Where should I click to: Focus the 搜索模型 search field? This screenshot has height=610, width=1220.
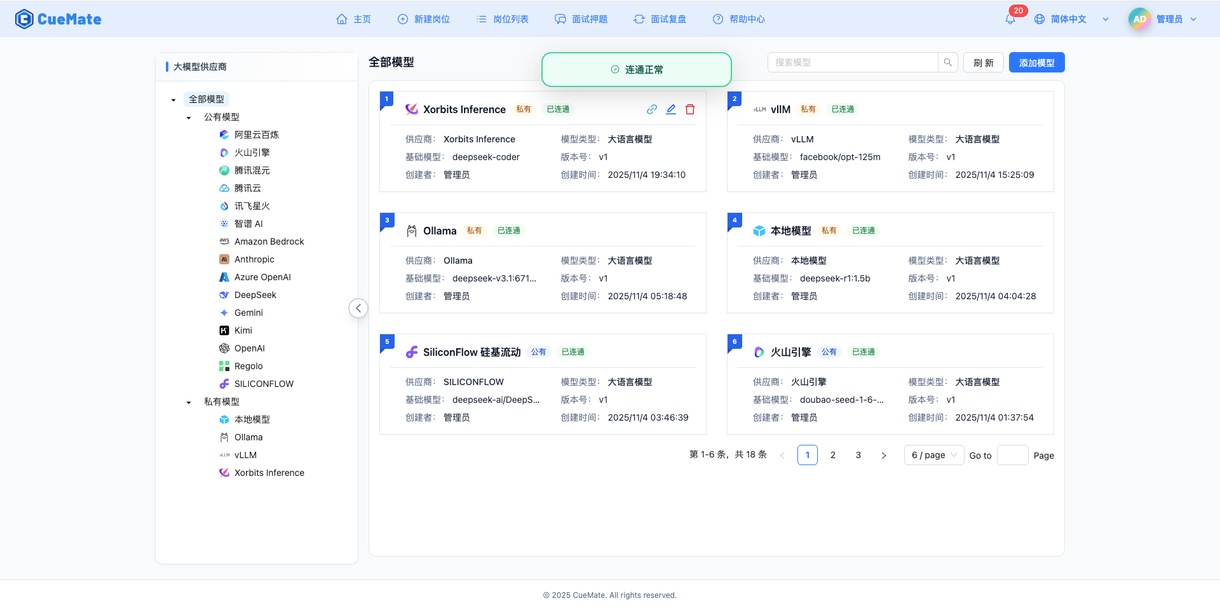coord(853,62)
